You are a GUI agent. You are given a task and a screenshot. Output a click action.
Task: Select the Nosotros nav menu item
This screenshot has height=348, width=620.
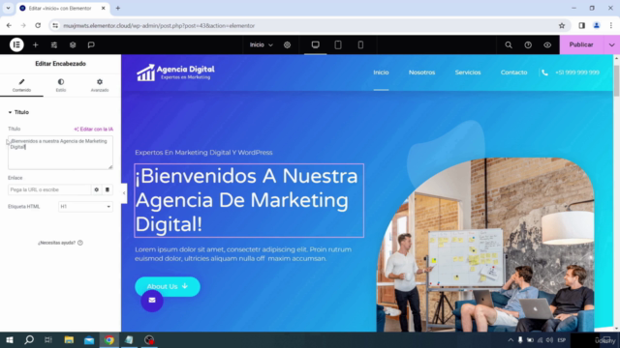(x=422, y=72)
